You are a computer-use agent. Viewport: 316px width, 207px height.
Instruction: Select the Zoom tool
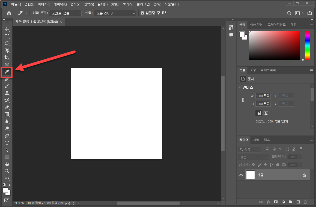pos(7,171)
